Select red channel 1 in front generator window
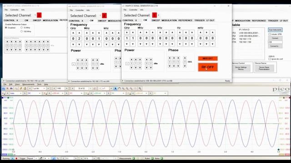The height and width of the screenshot is (163, 291). 155,15
